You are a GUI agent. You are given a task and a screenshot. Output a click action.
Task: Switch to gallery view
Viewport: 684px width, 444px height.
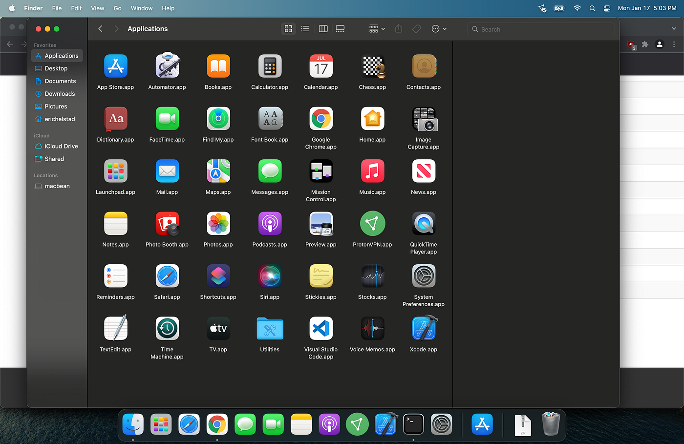click(340, 28)
